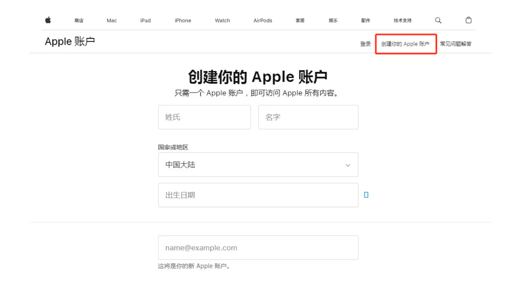Click the 名字 input field
The height and width of the screenshot is (282, 521).
coord(308,117)
